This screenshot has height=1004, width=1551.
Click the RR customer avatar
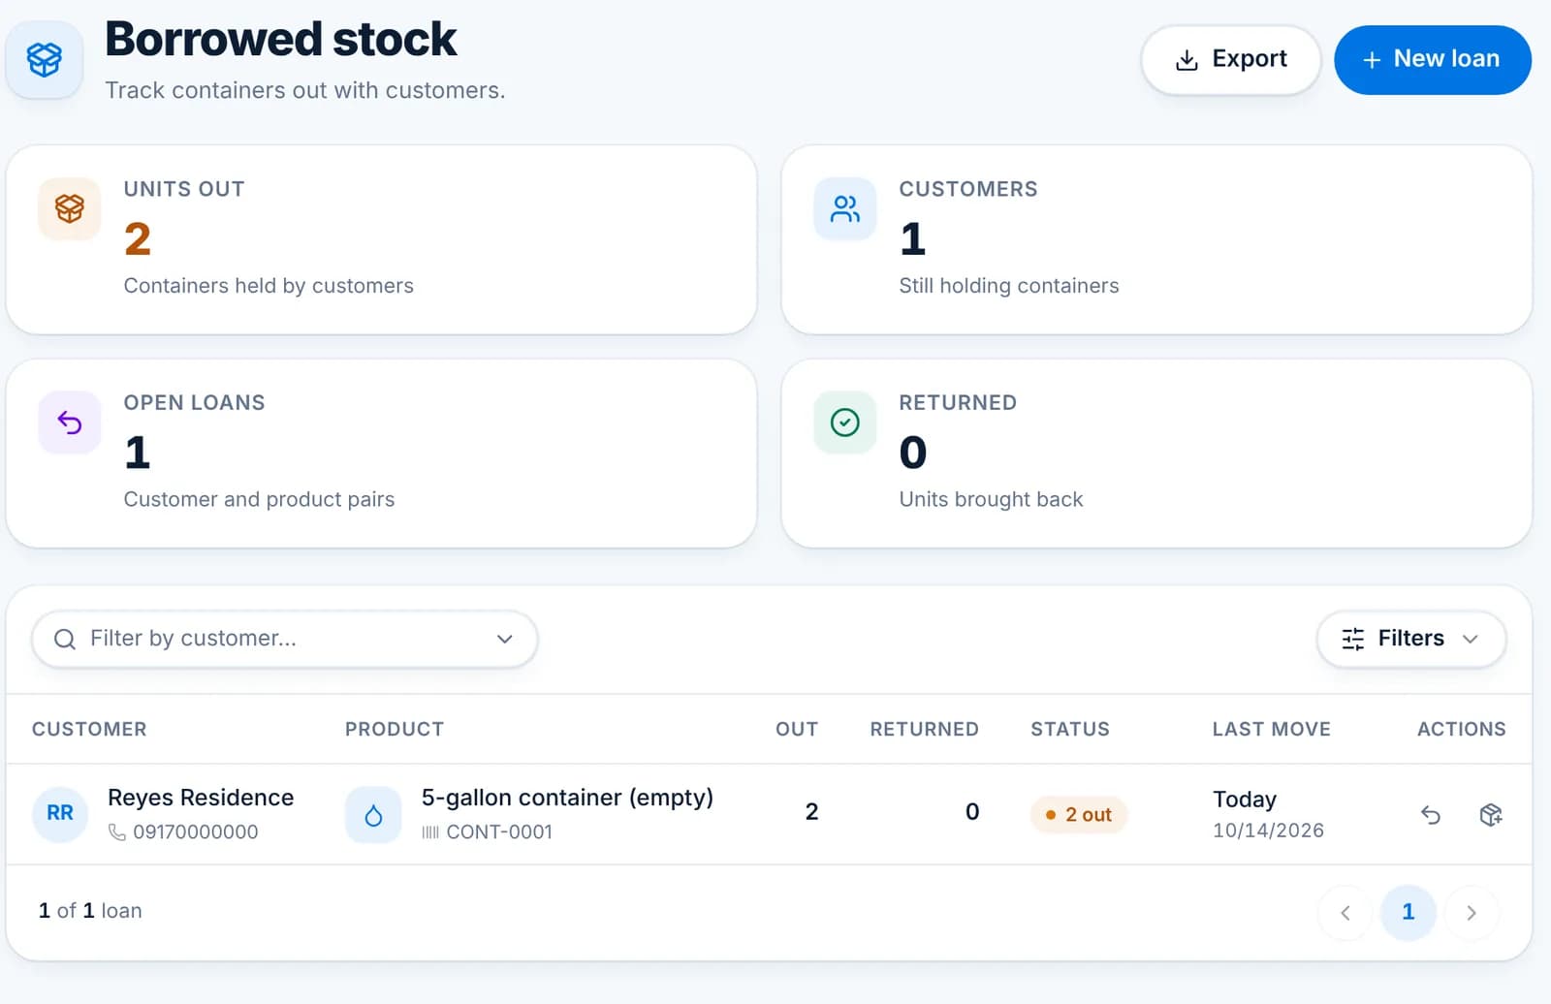(60, 813)
